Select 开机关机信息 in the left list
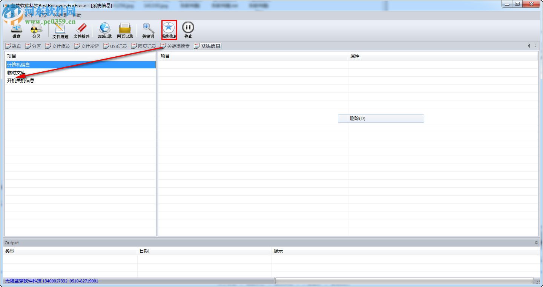Viewport: 543px width, 287px height. [x=81, y=80]
